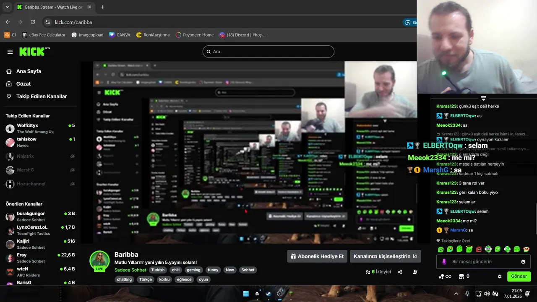This screenshot has height=302, width=537.
Task: Insert the first green troll emote
Action: (x=441, y=249)
